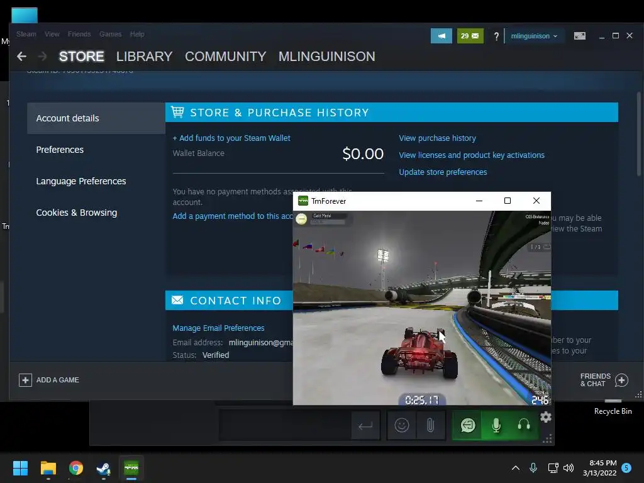This screenshot has height=483, width=644.
Task: Open FRIENDS & CHAT
Action: point(604,380)
